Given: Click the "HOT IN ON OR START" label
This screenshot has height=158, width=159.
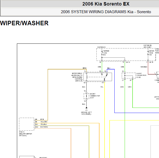Looking at the screenshot, I should click(147, 46).
